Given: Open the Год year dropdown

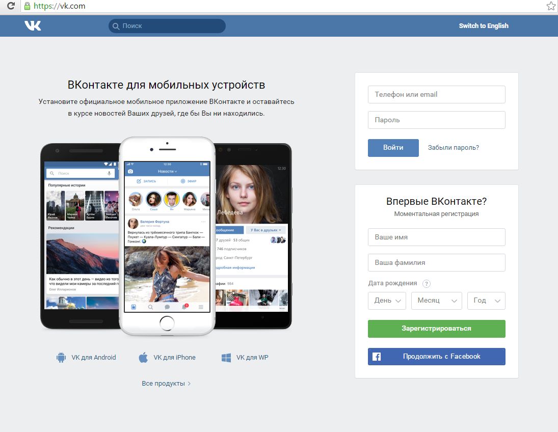Looking at the screenshot, I should click(486, 301).
